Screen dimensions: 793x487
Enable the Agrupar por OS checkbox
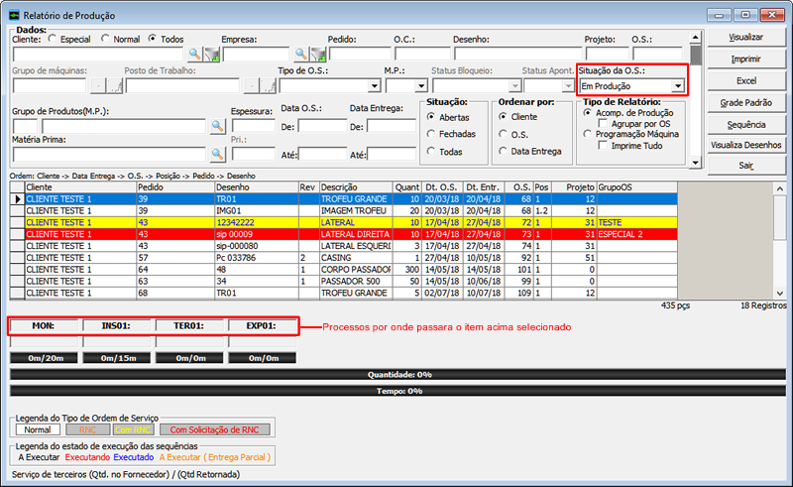(603, 123)
